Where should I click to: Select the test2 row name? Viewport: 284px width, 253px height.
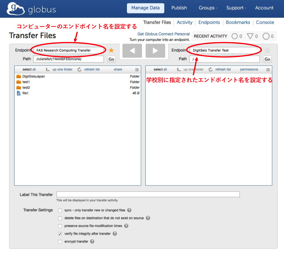[26, 88]
